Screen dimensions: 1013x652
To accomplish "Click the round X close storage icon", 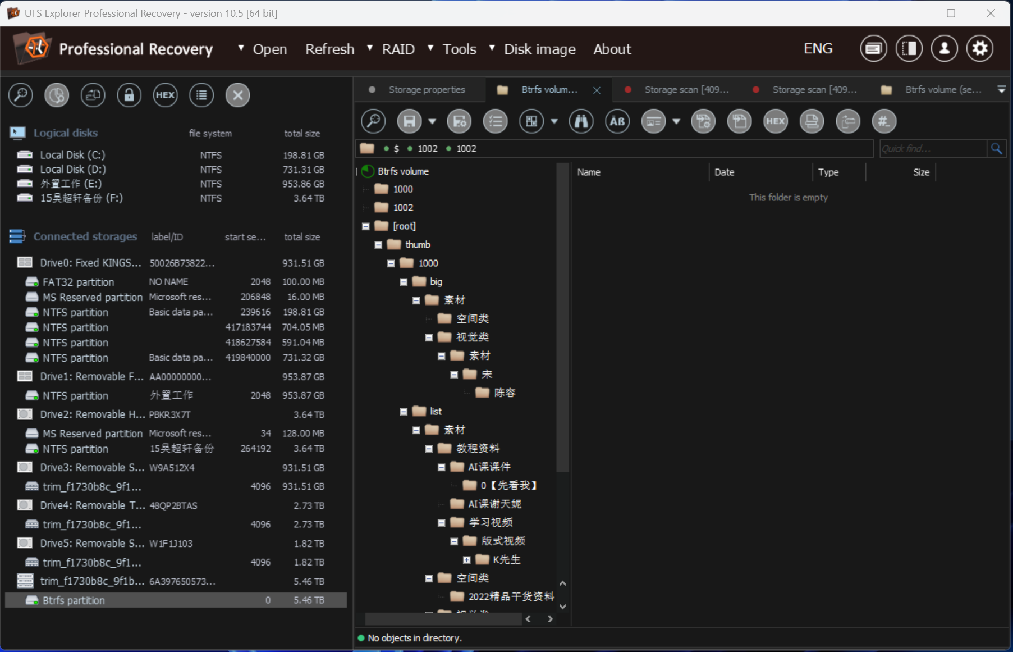I will [x=237, y=95].
